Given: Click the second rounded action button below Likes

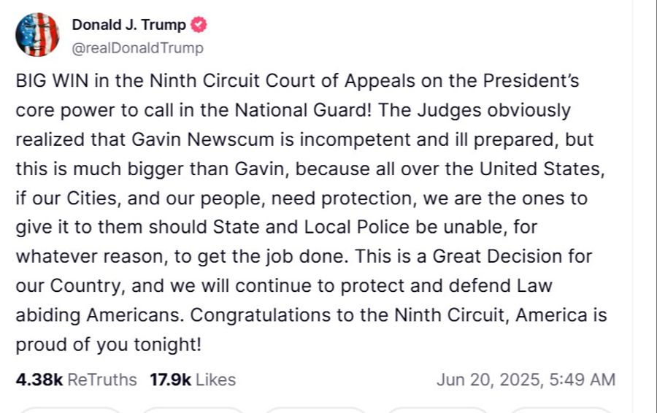Looking at the screenshot, I should pyautogui.click(x=193, y=409).
